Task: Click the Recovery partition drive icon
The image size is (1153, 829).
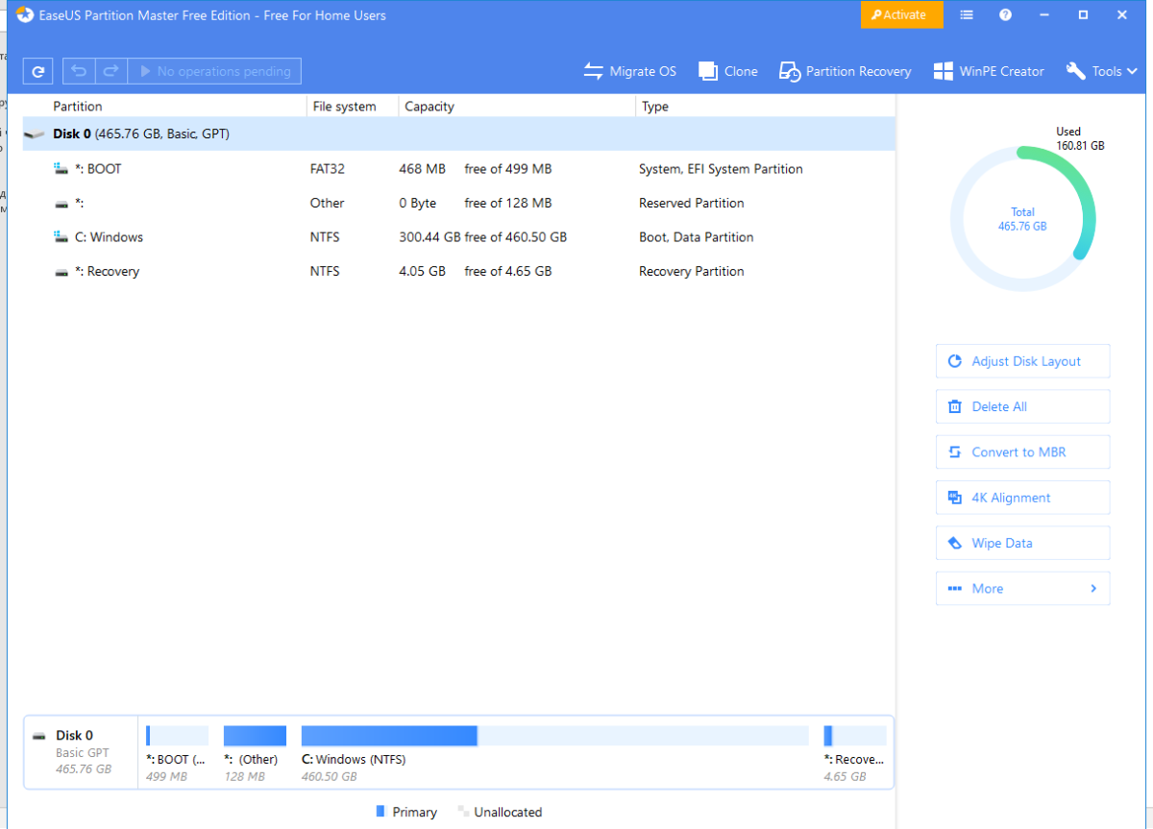Action: (61, 272)
